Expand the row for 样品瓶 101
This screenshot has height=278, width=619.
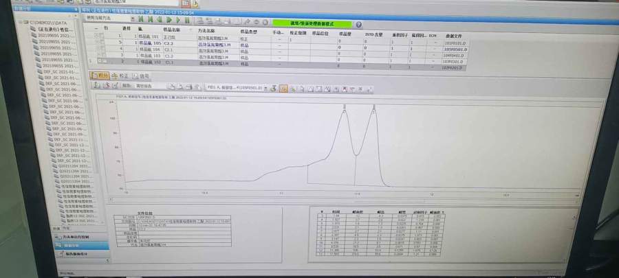point(96,36)
